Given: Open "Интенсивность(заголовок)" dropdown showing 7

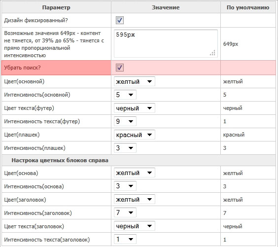Looking at the screenshot, I should click(x=125, y=212).
